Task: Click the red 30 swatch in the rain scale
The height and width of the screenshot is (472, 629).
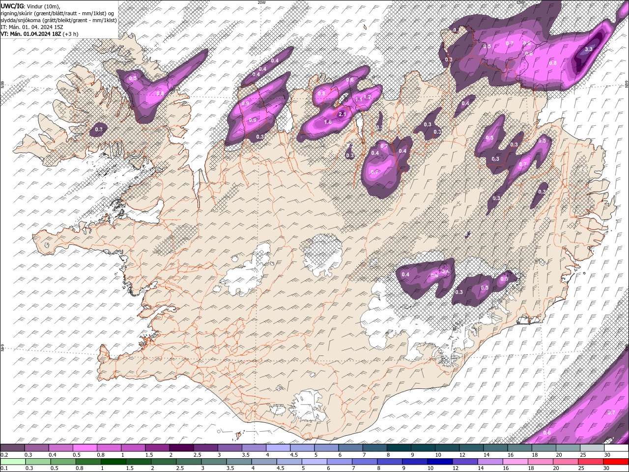Action: [616, 461]
